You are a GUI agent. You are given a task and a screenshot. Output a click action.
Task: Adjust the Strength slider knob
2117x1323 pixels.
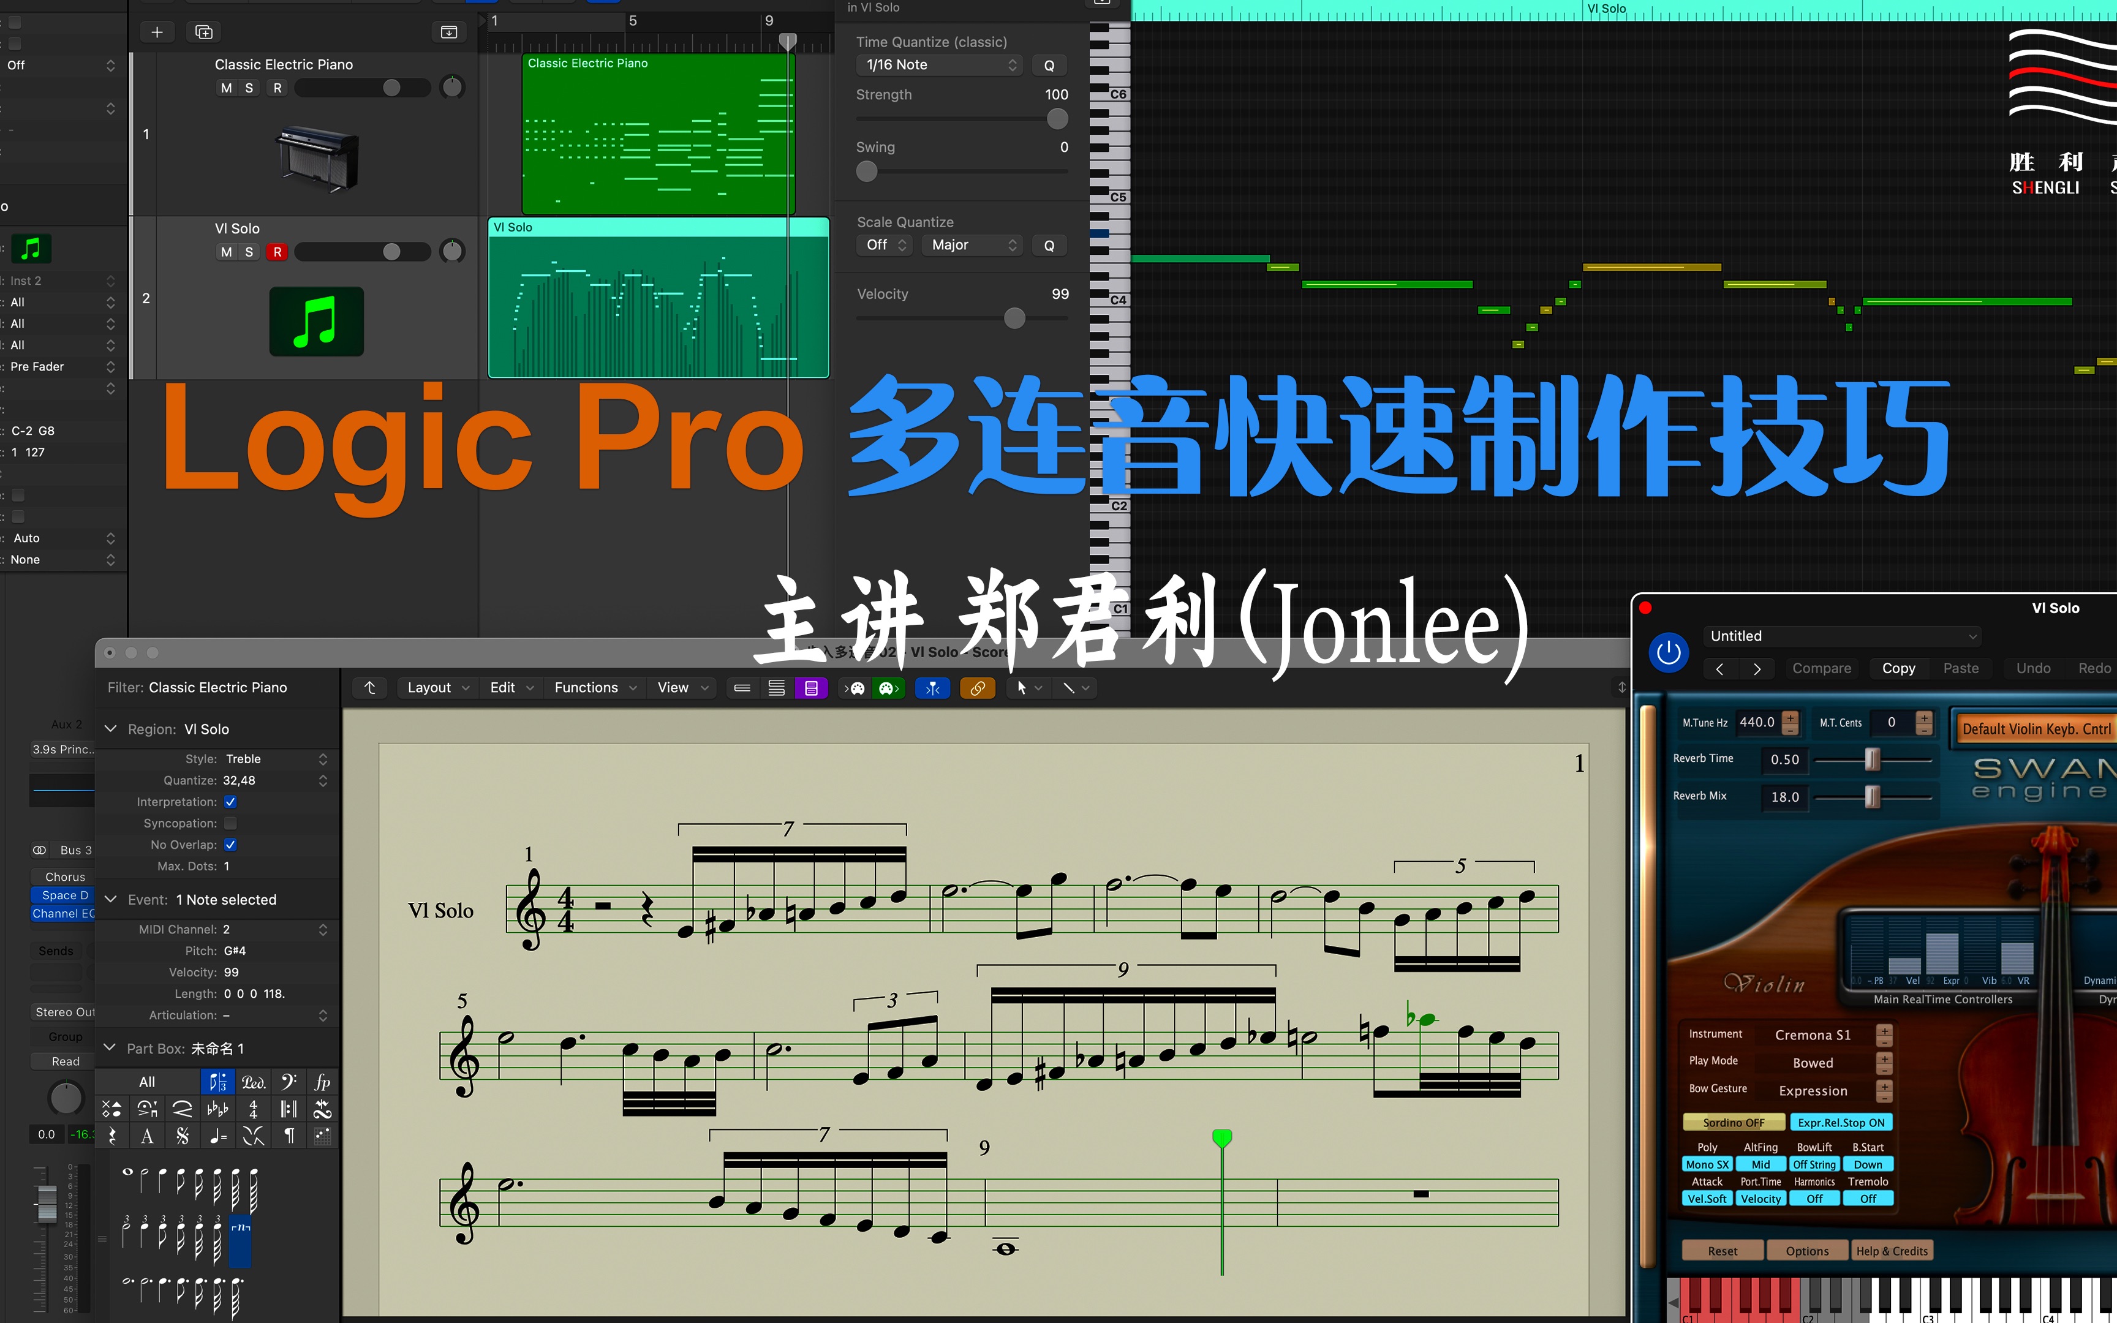click(1057, 119)
